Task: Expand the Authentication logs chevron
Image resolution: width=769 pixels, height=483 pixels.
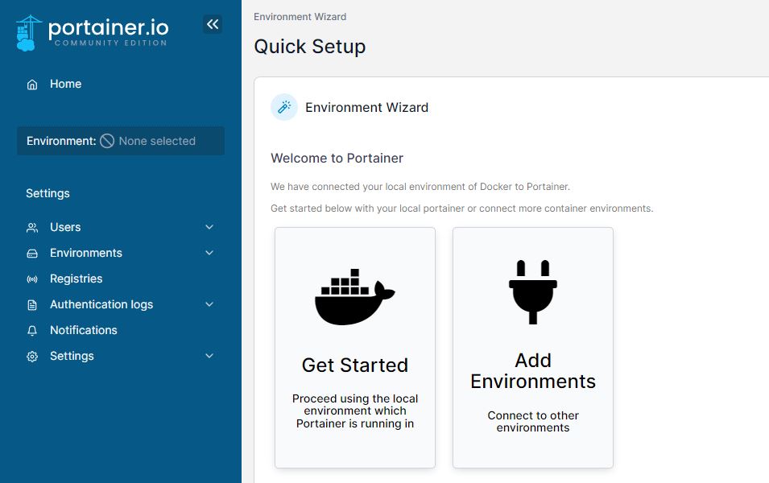Action: point(209,304)
